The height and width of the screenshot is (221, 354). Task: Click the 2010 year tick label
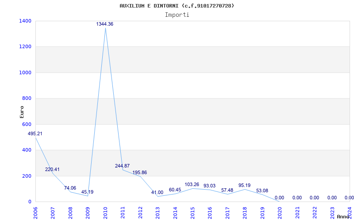tap(105, 213)
